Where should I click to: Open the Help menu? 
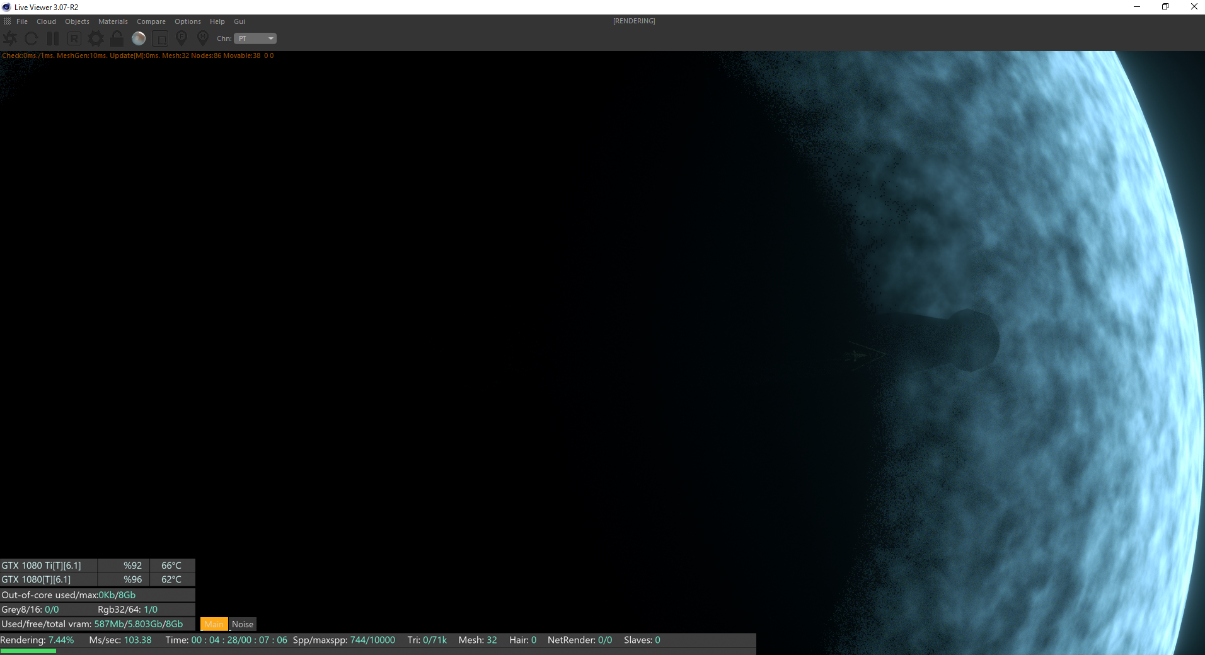(217, 21)
